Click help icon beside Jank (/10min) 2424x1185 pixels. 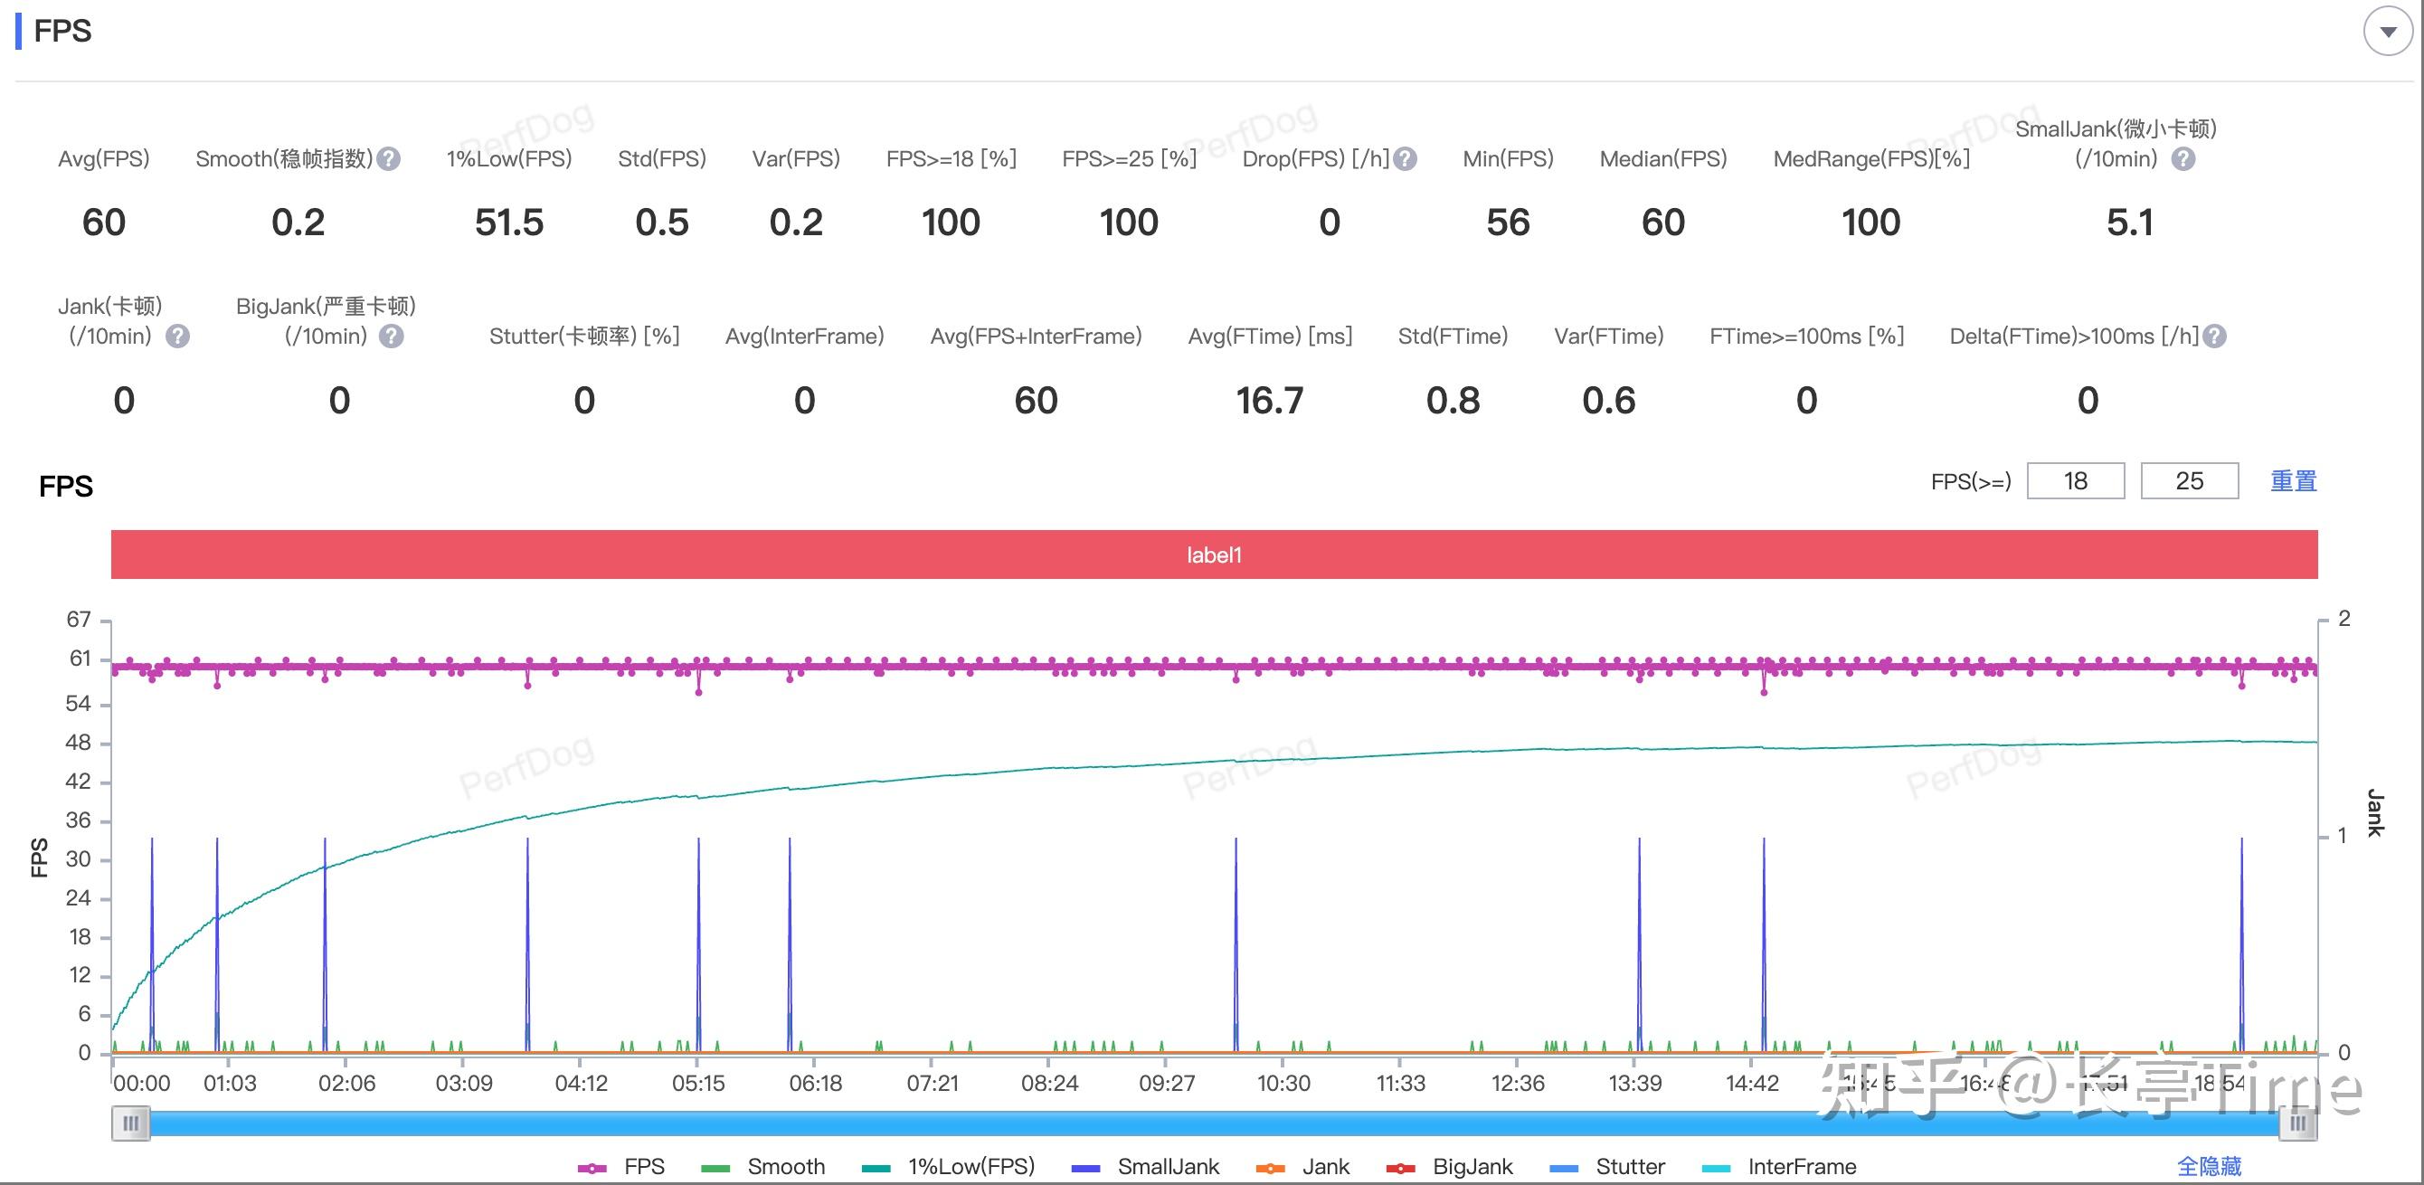[x=178, y=336]
